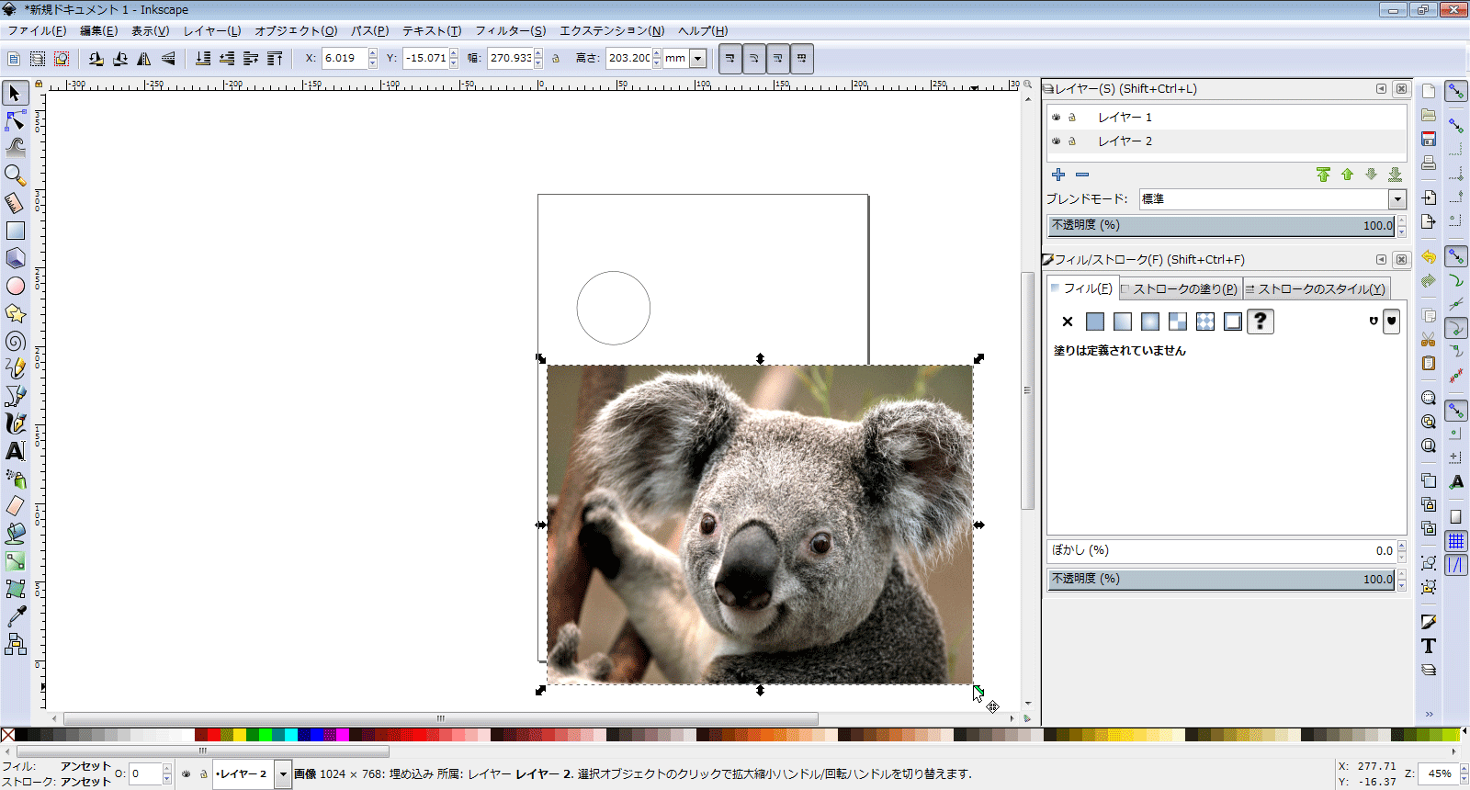Viewport: 1470px width, 790px height.
Task: Toggle visibility eye of レイヤー 1
Action: point(1057,118)
